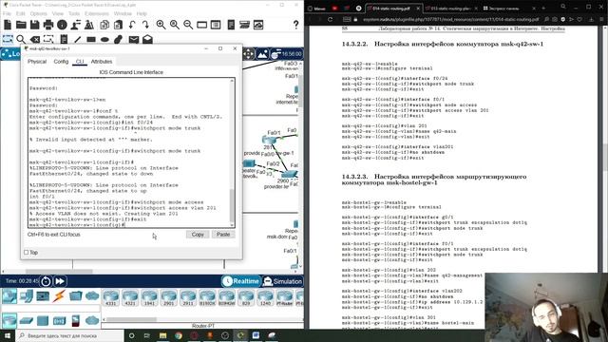This screenshot has height=342, width=608.
Task: Select the Resize Shape dashed-rectangle tool
Action: (x=48, y=39)
